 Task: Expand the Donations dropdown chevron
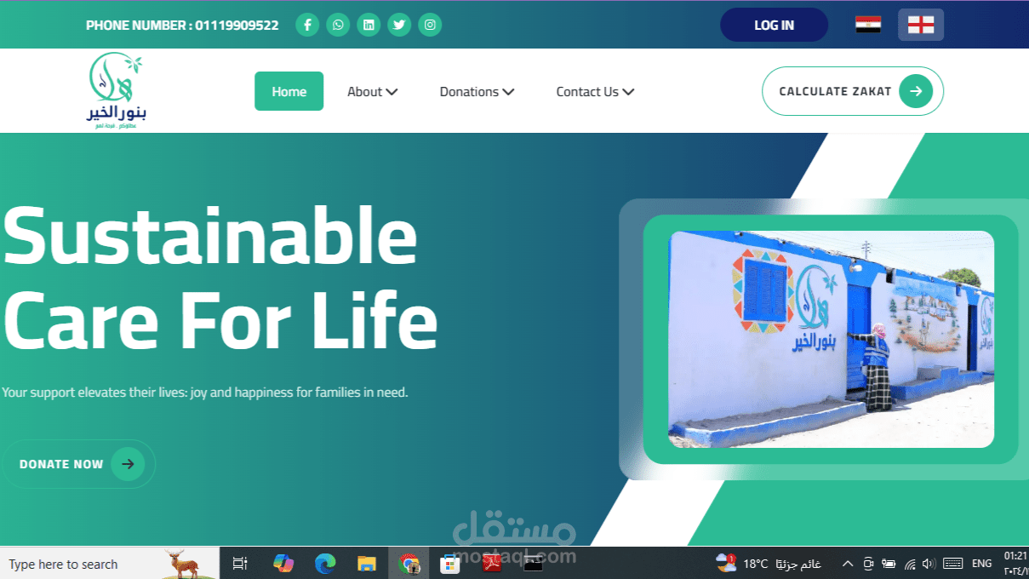508,92
